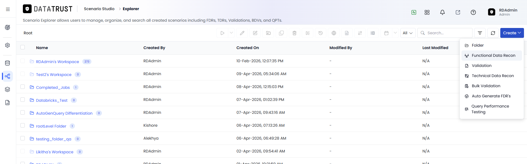Click the Created On column header
Screen dimensions: 527x164
click(248, 48)
